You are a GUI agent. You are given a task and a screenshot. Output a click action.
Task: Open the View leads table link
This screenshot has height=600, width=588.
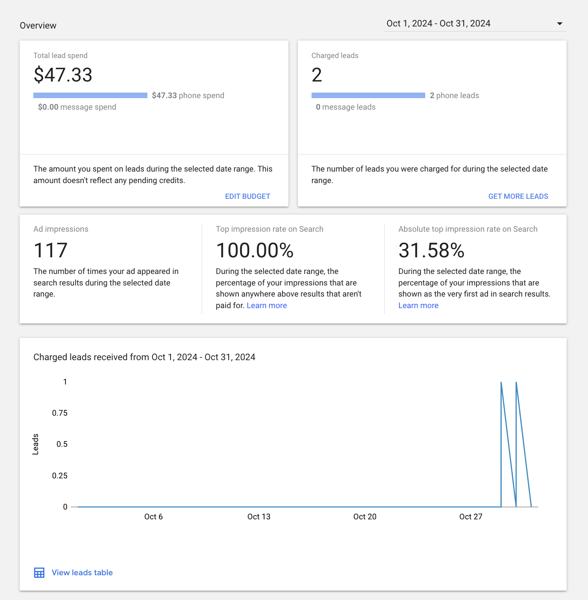pyautogui.click(x=82, y=573)
